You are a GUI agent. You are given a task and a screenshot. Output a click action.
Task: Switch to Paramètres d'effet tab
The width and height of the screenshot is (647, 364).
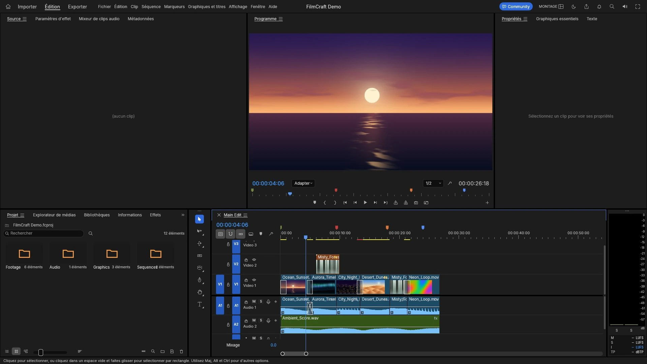tap(53, 19)
